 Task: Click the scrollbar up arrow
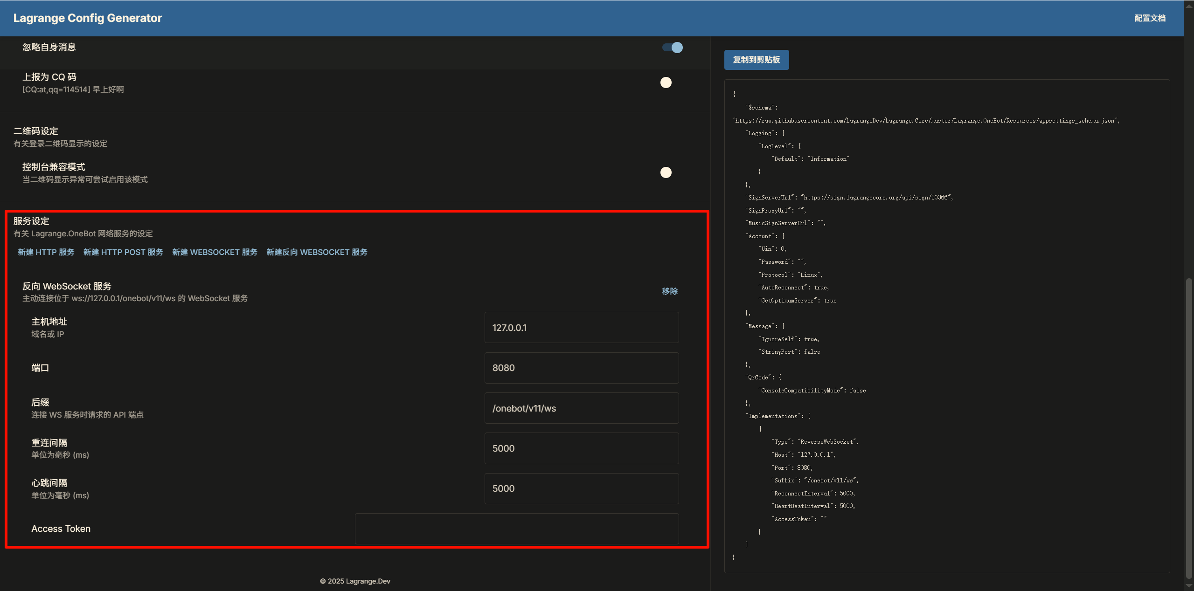(1189, 6)
